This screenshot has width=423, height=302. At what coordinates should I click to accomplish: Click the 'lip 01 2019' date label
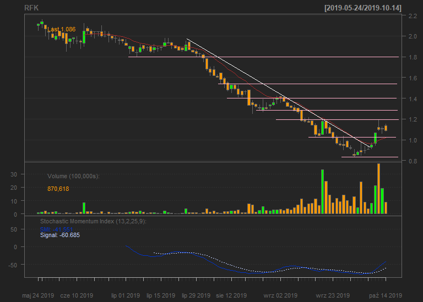pyautogui.click(x=126, y=295)
